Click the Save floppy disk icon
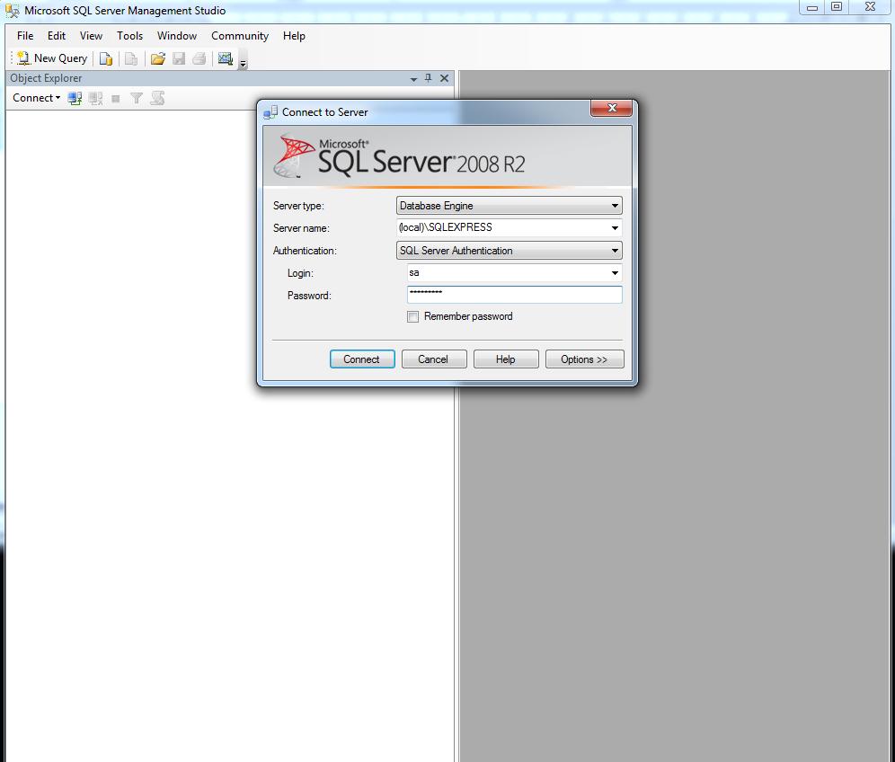The image size is (895, 762). tap(179, 58)
